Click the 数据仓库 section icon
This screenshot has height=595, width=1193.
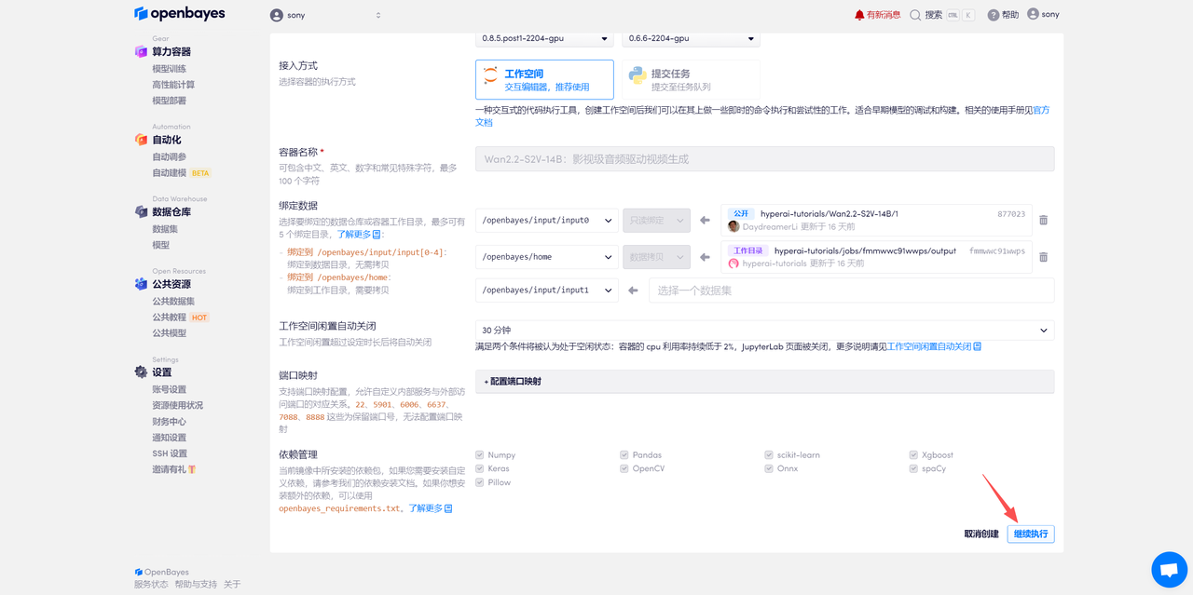pos(141,212)
